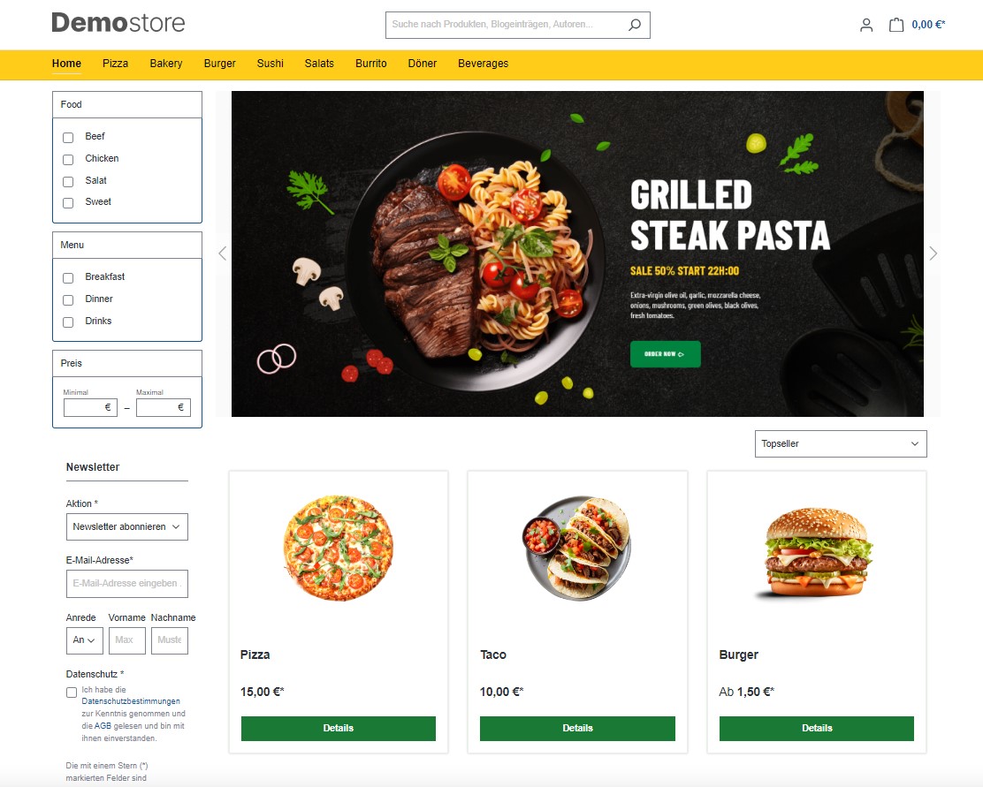The image size is (983, 787).
Task: Click the Demostore logo
Action: tap(118, 23)
